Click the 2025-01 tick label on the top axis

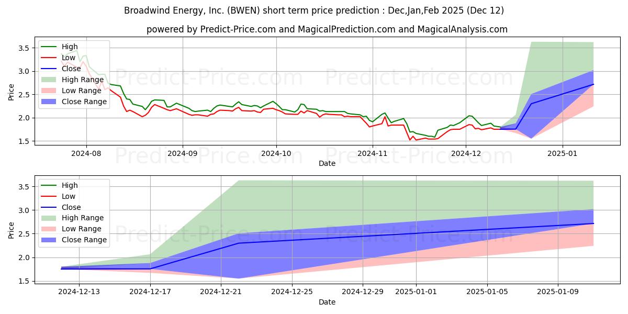pos(563,153)
